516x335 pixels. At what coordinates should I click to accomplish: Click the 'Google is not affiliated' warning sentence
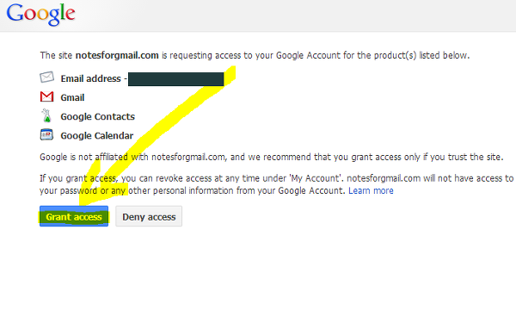(x=272, y=157)
